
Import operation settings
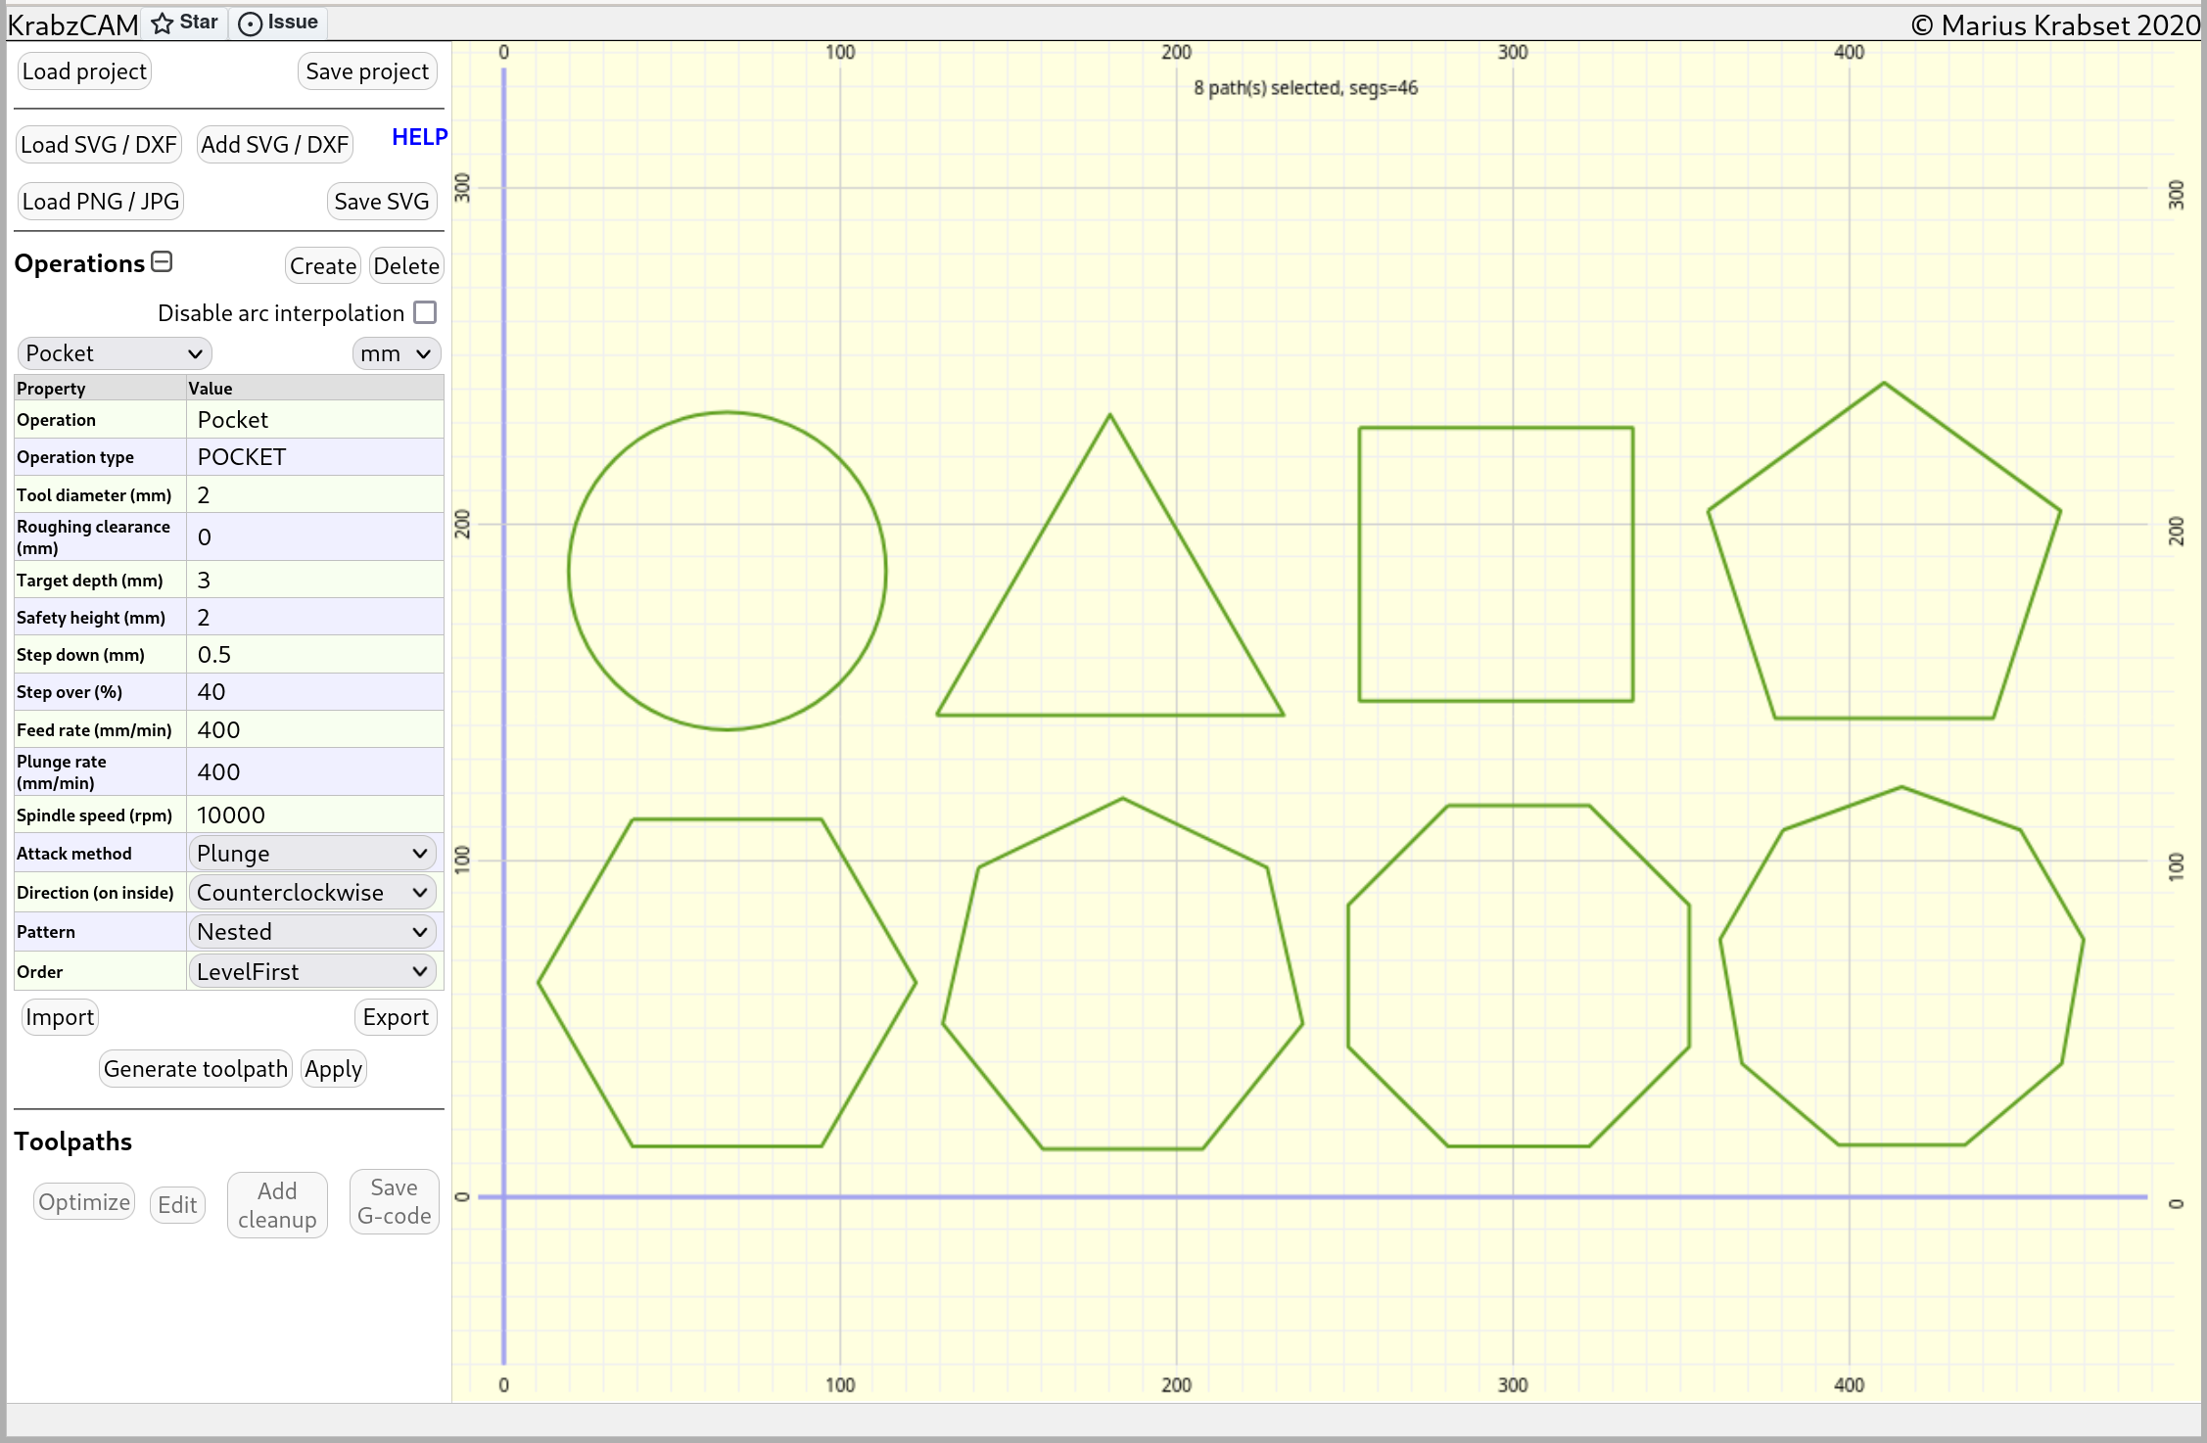coord(60,1017)
